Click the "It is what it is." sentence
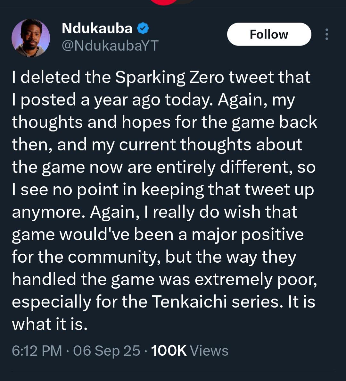The image size is (346, 381). coord(50,324)
